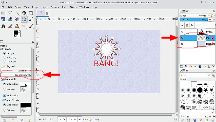Image resolution: width=216 pixels, height=122 pixels.
Task: Select the Move tool
Action: [24, 13]
